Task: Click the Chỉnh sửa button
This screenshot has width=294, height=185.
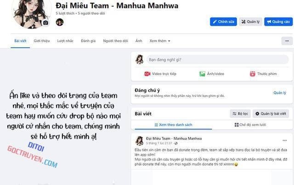Action: pyautogui.click(x=223, y=22)
